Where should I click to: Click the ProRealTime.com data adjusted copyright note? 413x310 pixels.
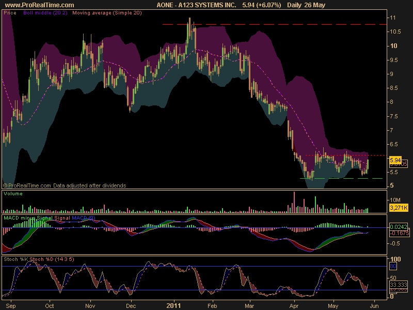pos(65,185)
